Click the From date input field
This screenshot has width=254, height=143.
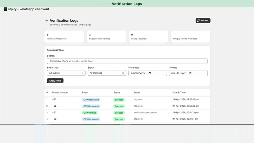coord(147,73)
